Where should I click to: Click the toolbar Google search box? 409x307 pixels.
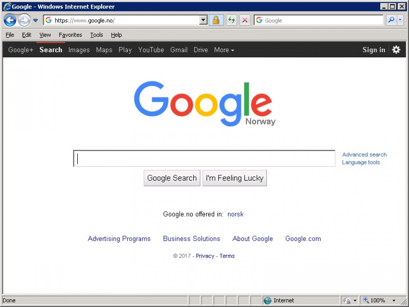pyautogui.click(x=318, y=20)
